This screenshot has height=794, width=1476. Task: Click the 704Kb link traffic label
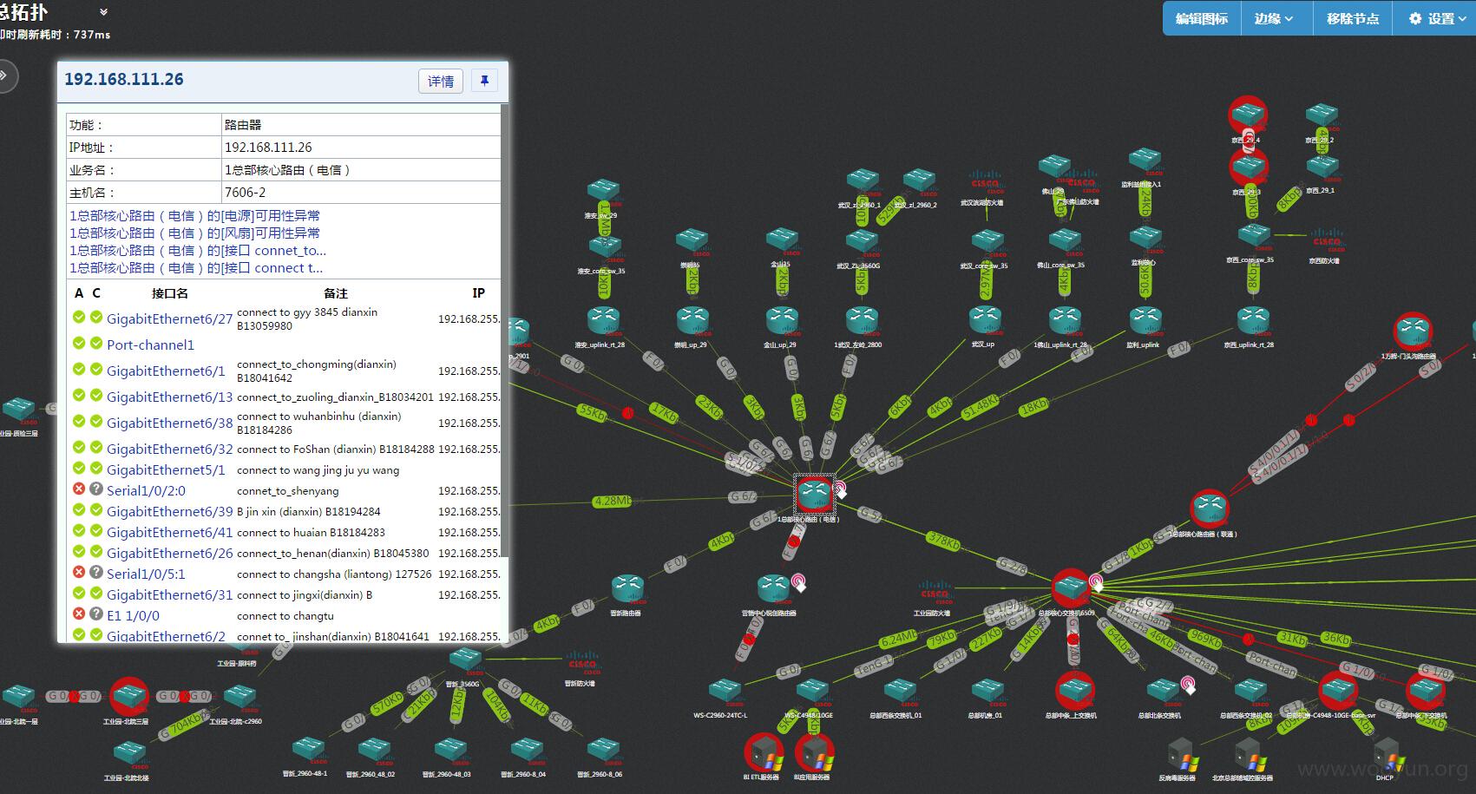tap(185, 724)
